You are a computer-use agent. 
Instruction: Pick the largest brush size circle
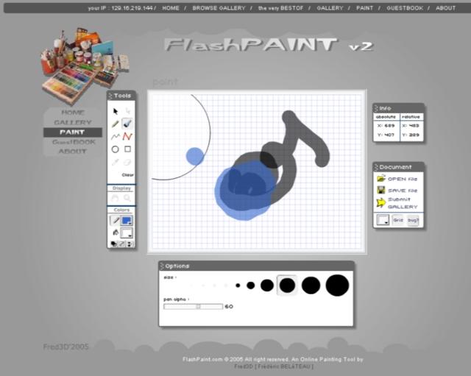tap(337, 285)
